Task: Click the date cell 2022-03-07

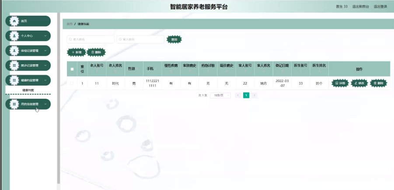Action: pos(282,83)
